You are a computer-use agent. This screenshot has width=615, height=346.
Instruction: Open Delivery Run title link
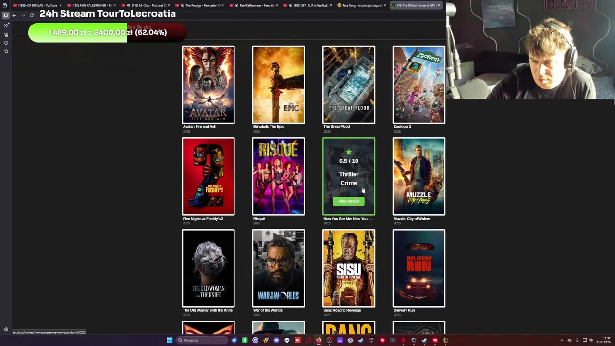404,310
